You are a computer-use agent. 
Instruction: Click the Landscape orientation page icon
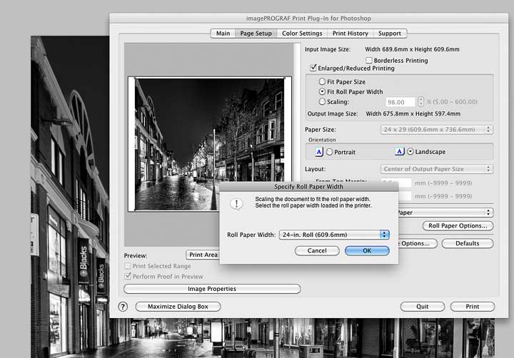(x=399, y=151)
